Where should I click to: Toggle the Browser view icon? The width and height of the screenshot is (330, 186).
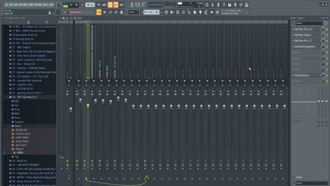point(189,12)
